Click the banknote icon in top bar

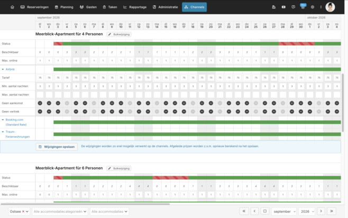(283, 7)
